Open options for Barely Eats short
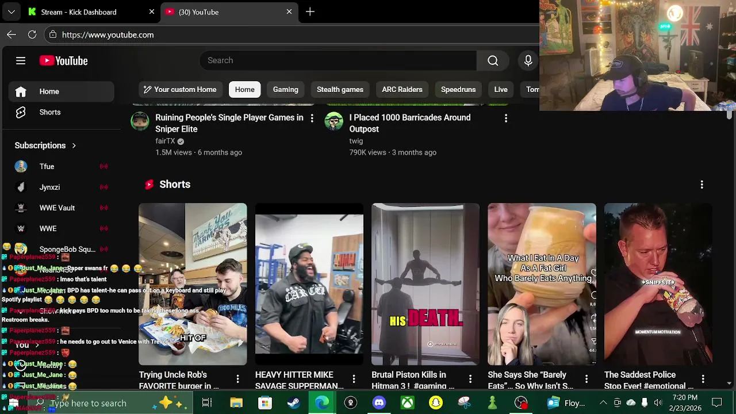Image resolution: width=736 pixels, height=414 pixels. (586, 378)
